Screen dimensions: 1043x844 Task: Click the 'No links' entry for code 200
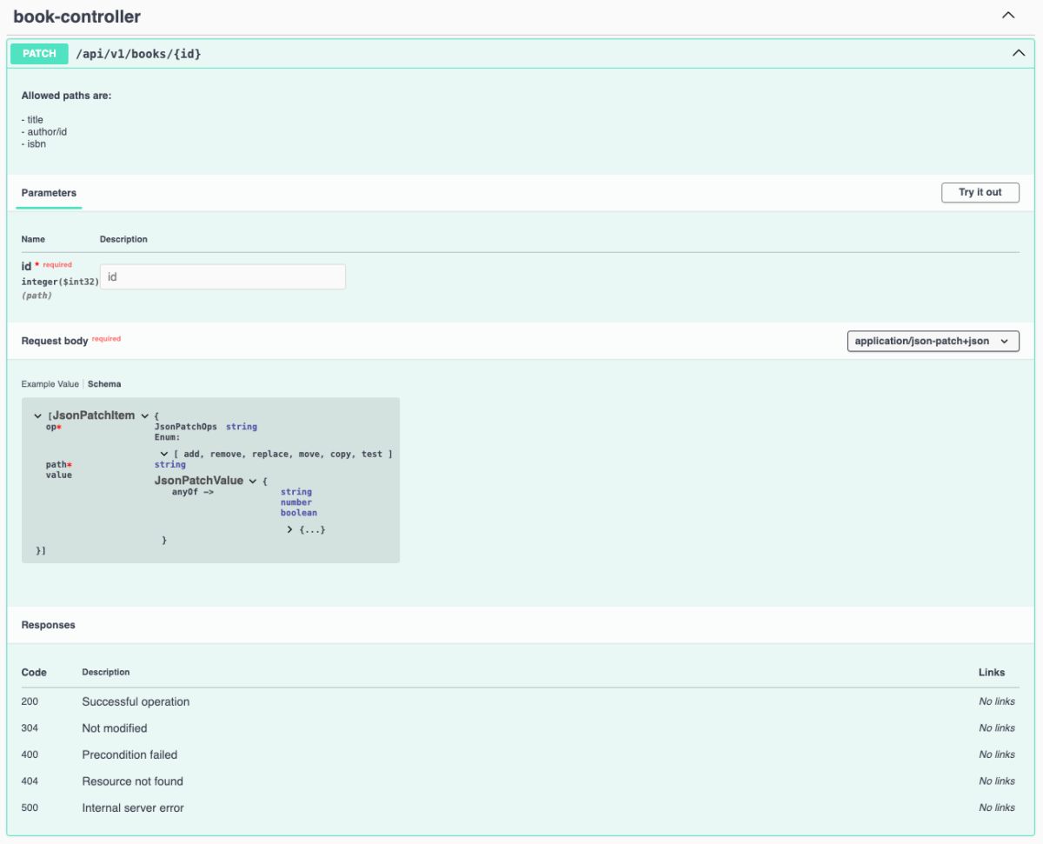(997, 701)
